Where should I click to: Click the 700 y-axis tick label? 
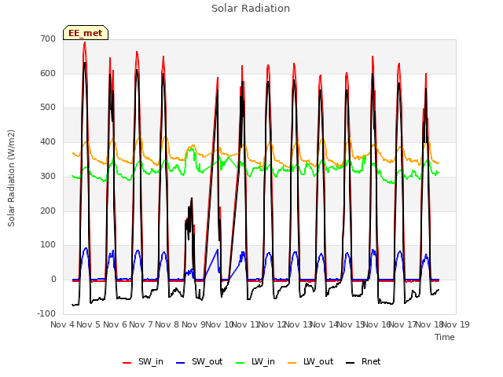(x=48, y=38)
